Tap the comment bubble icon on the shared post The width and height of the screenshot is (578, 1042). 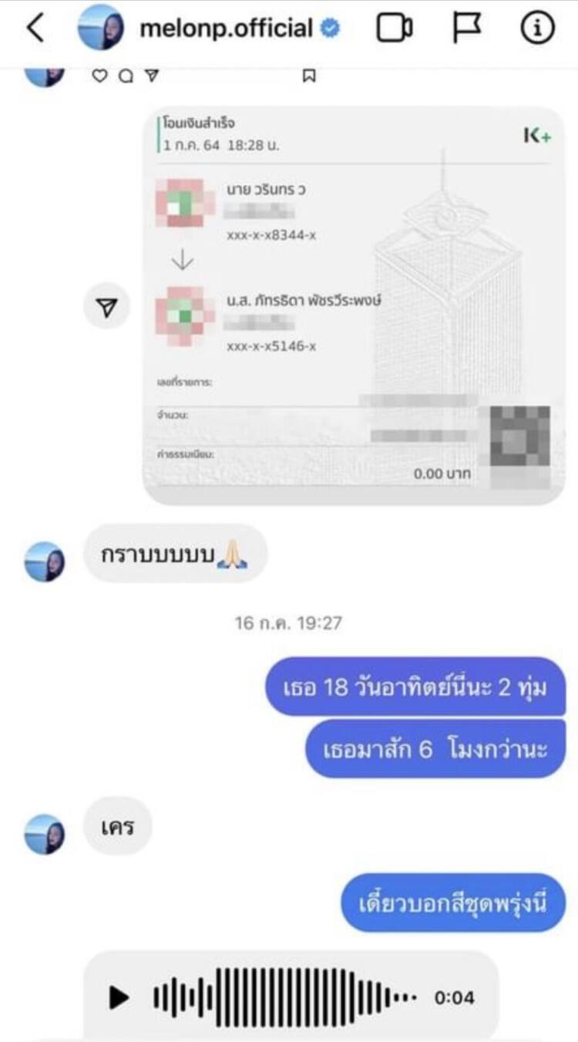tap(126, 76)
